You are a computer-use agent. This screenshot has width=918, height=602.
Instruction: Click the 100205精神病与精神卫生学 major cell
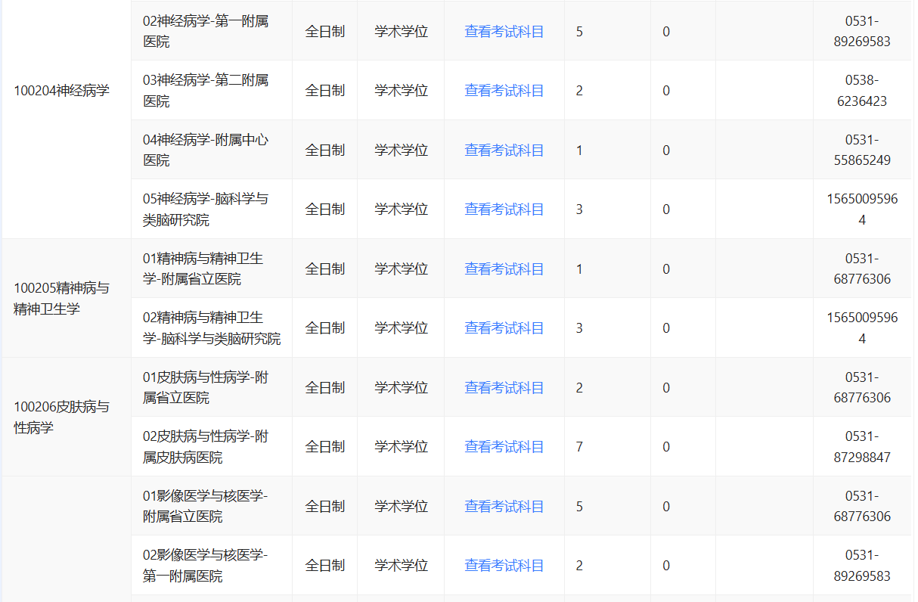pyautogui.click(x=61, y=299)
